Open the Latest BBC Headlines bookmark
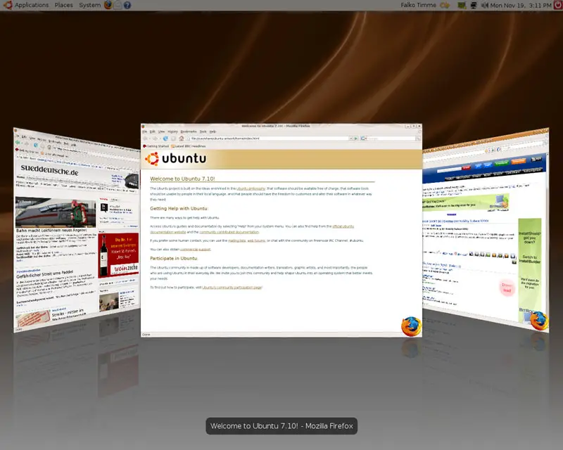Viewport: 563px width, 450px height. 189,146
